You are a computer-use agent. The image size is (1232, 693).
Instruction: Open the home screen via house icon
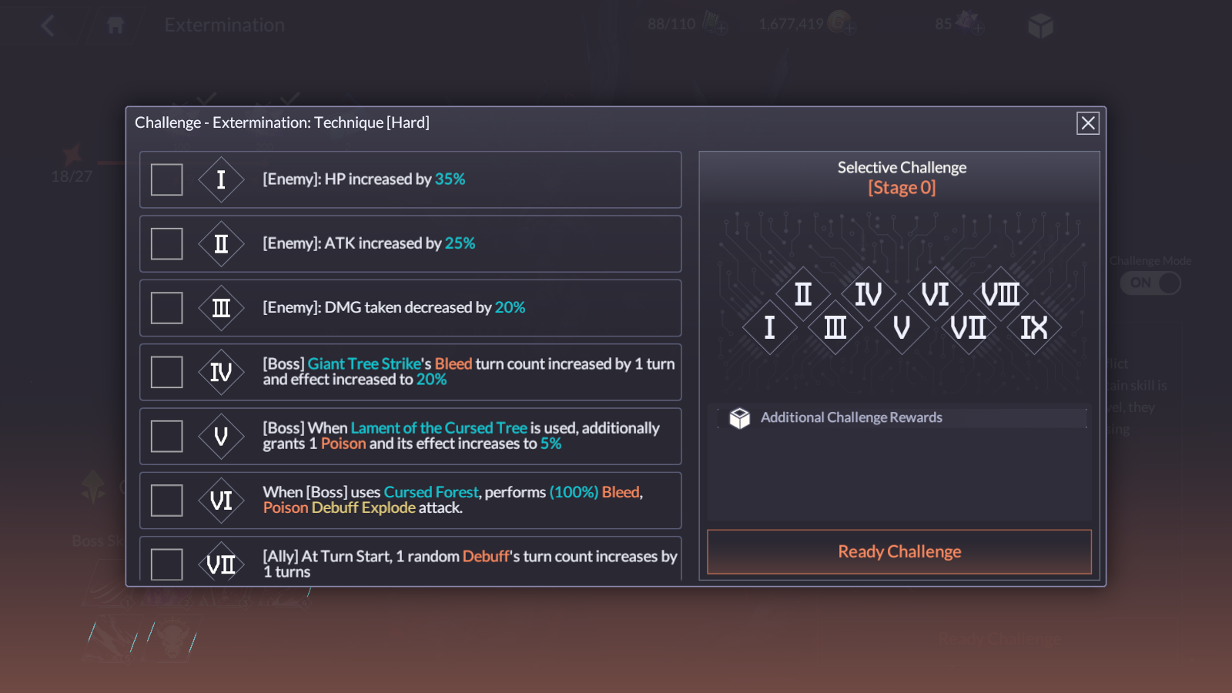[x=115, y=25]
